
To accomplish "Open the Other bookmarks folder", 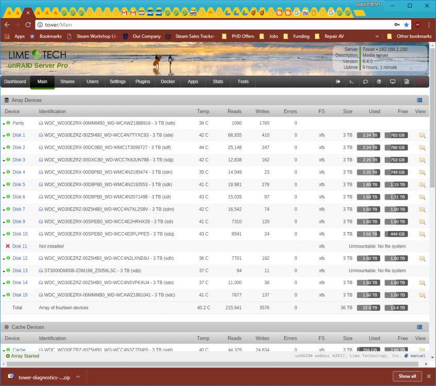I will click(x=409, y=37).
